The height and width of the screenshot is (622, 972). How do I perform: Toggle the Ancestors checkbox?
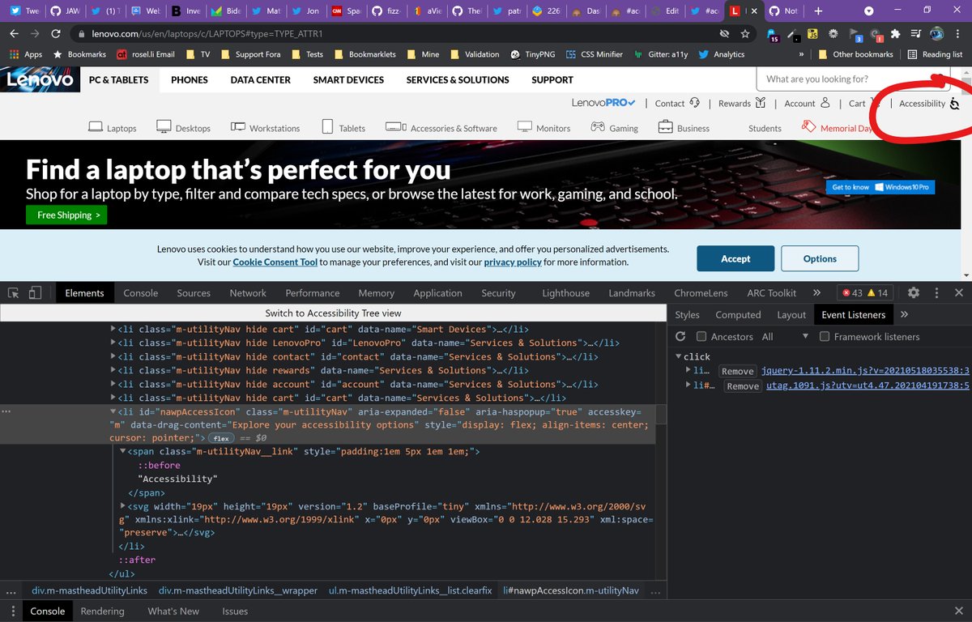701,336
